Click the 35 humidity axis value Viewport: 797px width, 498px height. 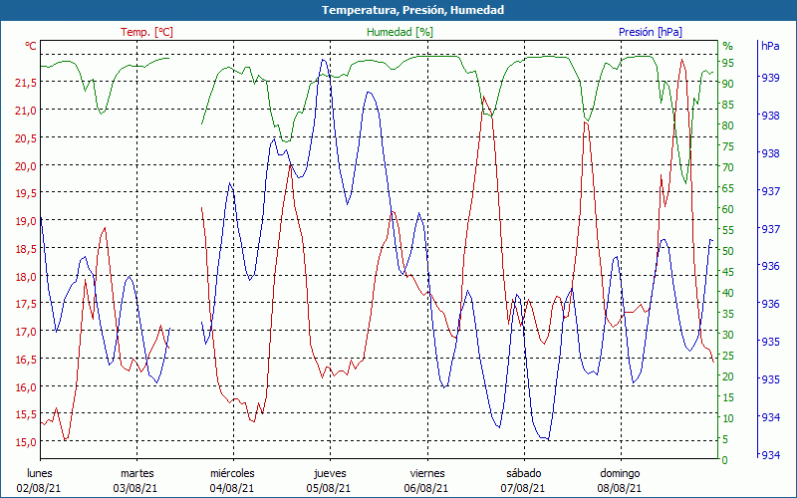click(x=728, y=314)
